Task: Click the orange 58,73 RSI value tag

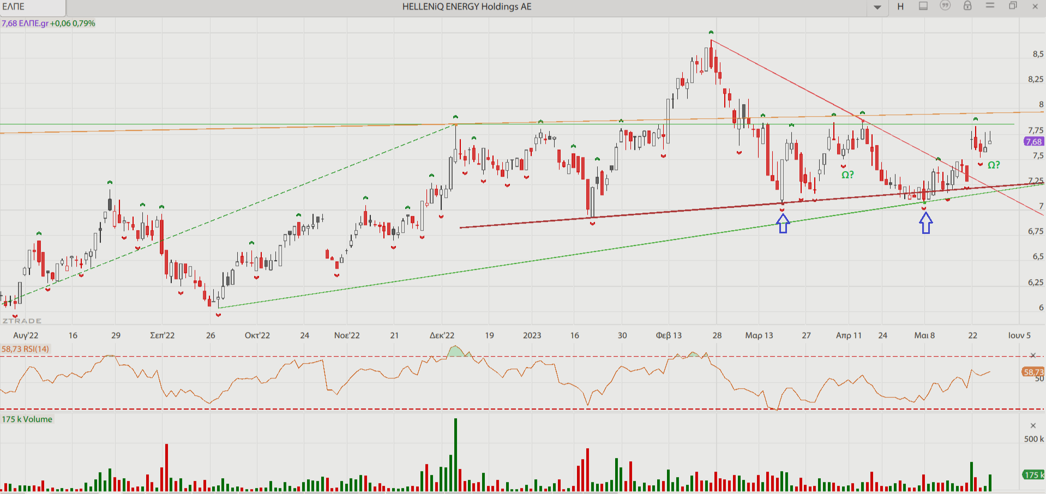Action: 1033,372
